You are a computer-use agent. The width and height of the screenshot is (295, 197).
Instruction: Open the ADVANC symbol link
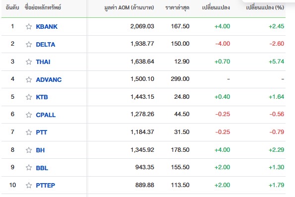coord(49,80)
